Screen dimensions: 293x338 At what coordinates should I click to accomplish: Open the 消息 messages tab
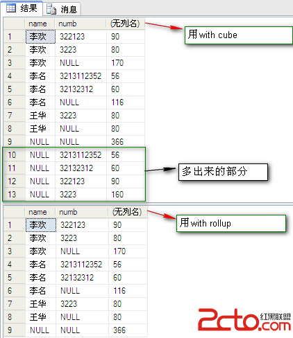coord(62,9)
